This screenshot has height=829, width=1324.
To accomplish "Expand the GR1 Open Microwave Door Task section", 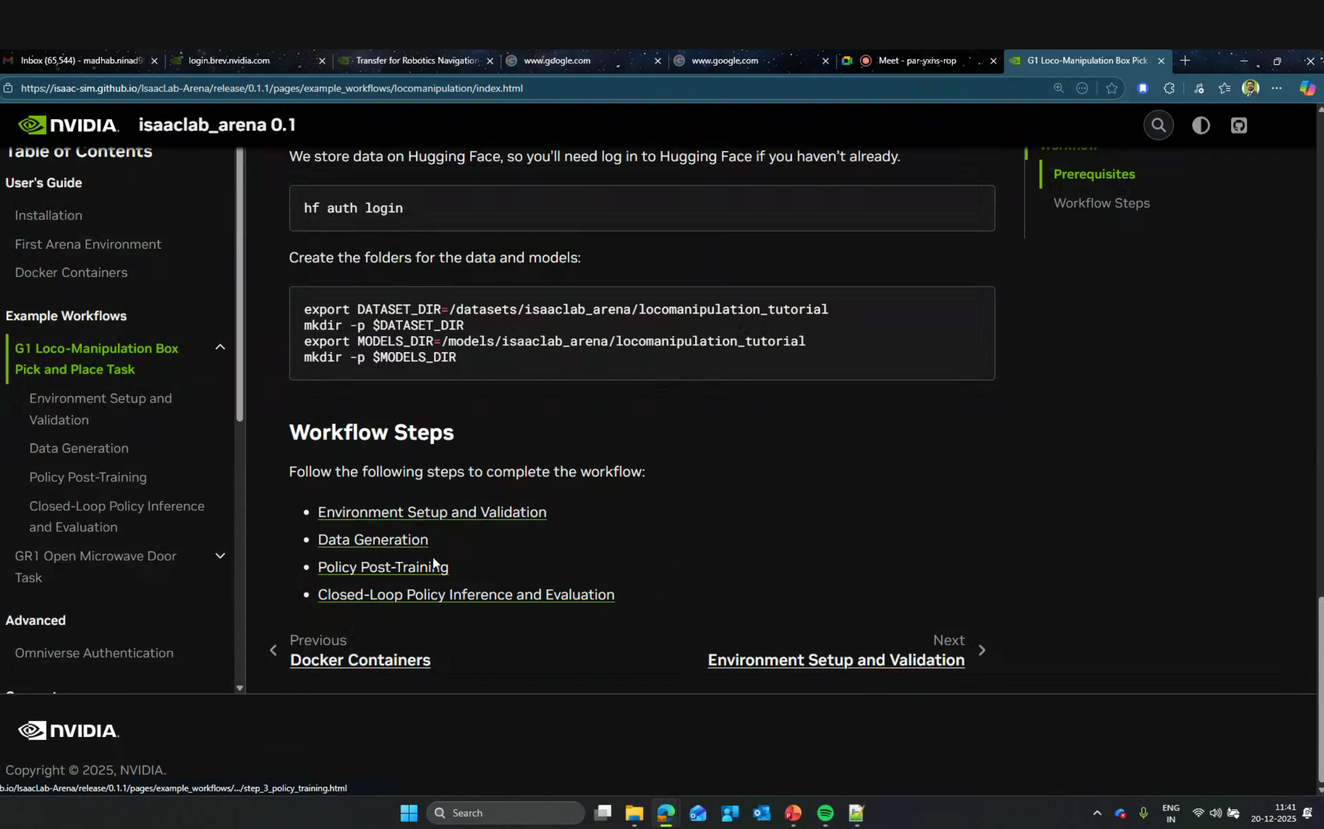I will coord(220,556).
